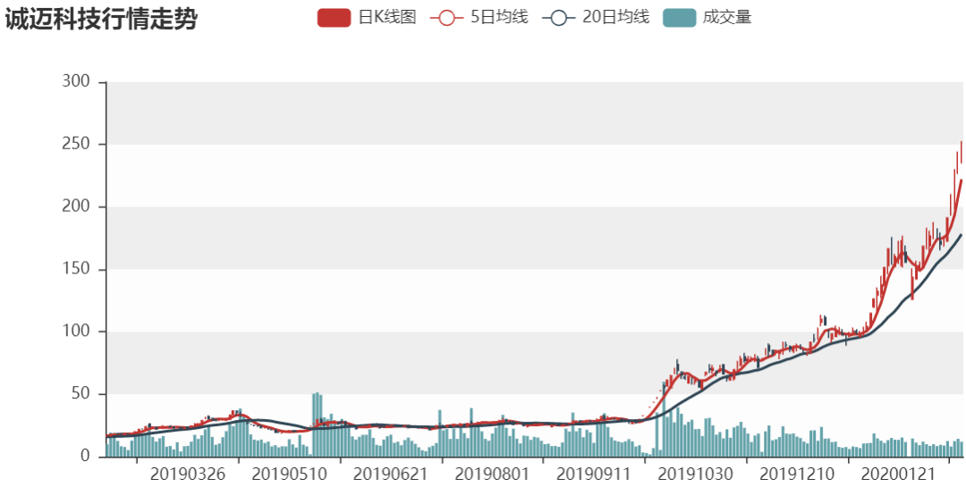Click the 20-day average line end near 175

coord(961,235)
